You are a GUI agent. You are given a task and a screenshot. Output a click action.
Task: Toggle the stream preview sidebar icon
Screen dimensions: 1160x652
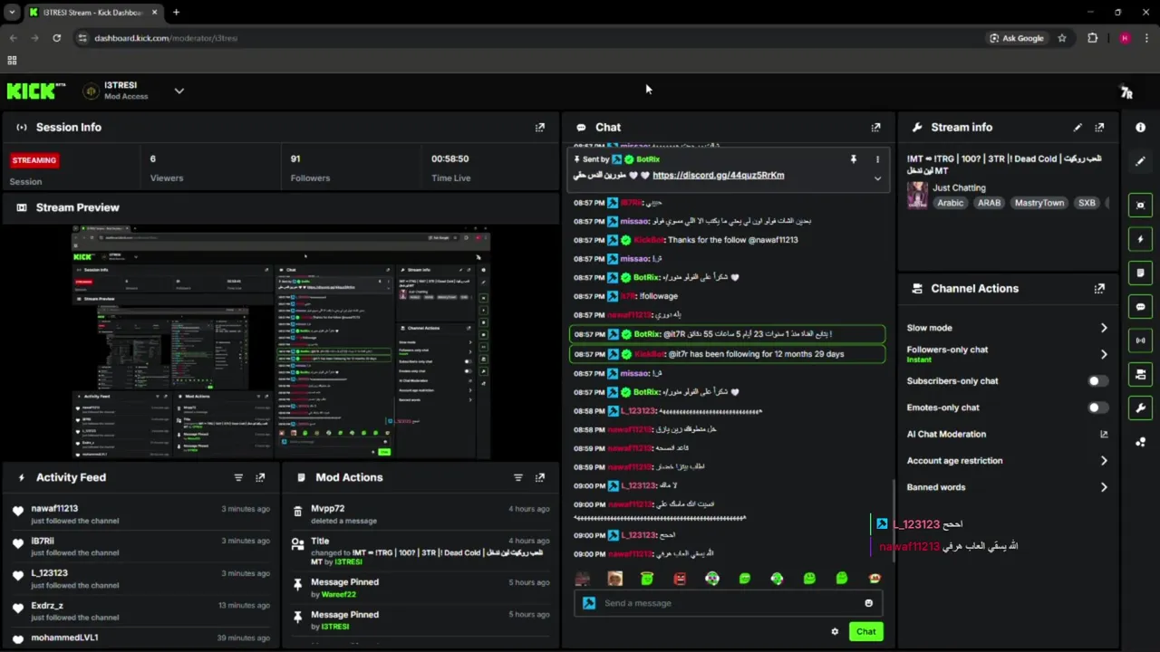(1140, 206)
